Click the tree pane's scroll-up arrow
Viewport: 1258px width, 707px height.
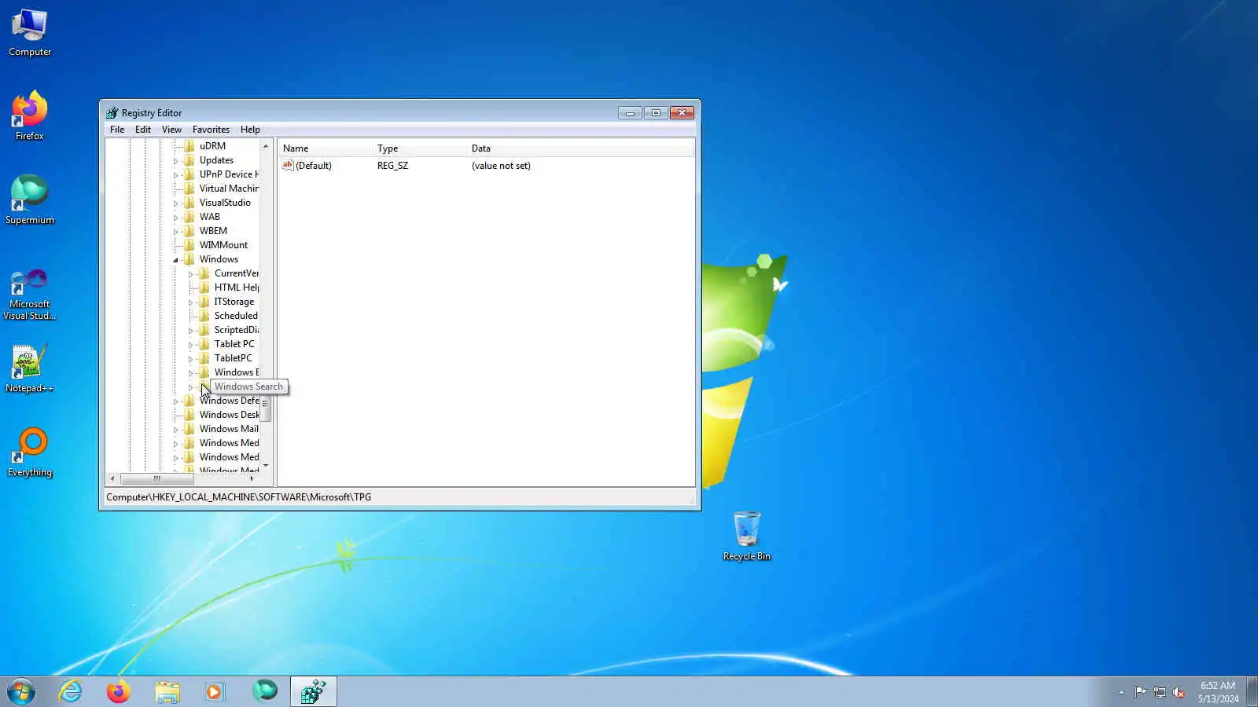click(266, 146)
